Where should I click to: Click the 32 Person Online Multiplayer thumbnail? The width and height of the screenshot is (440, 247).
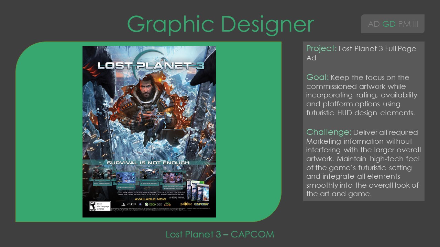point(150,175)
